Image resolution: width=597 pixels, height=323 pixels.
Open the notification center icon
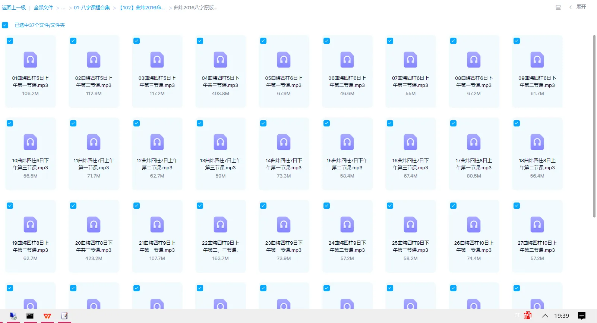coord(581,316)
